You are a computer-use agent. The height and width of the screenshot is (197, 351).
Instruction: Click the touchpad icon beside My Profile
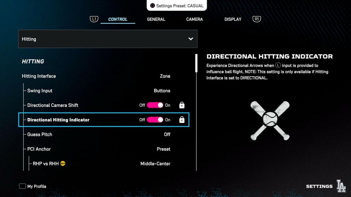22,186
